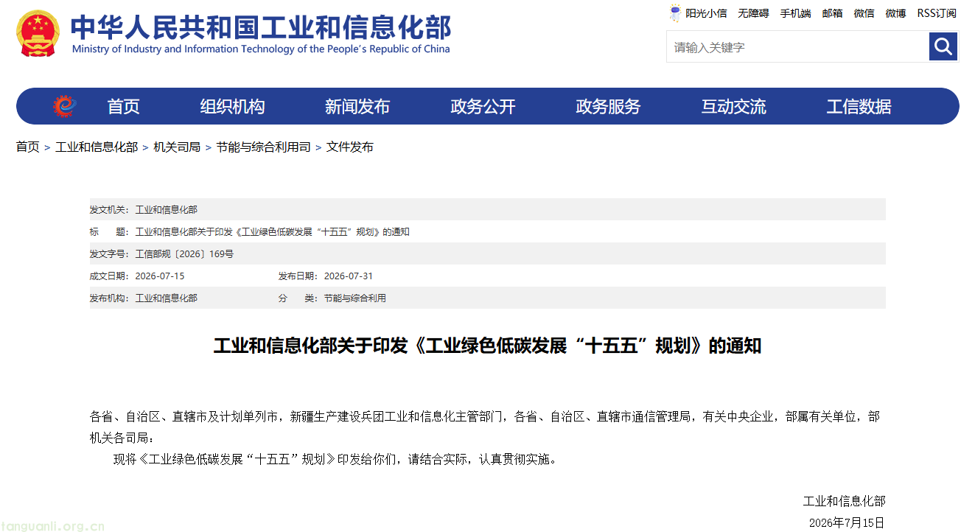Click the signature line 工业和信息化部
This screenshot has height=532, width=975.
click(844, 501)
